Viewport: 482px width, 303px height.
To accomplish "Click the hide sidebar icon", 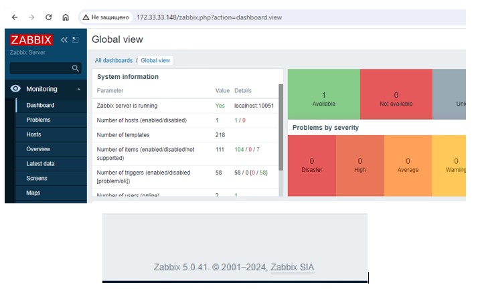I will tap(76, 40).
